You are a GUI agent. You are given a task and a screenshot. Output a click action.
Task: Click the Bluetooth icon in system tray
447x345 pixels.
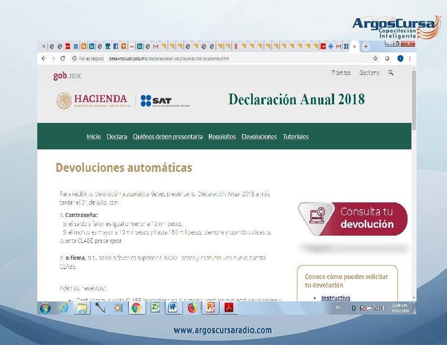click(354, 308)
